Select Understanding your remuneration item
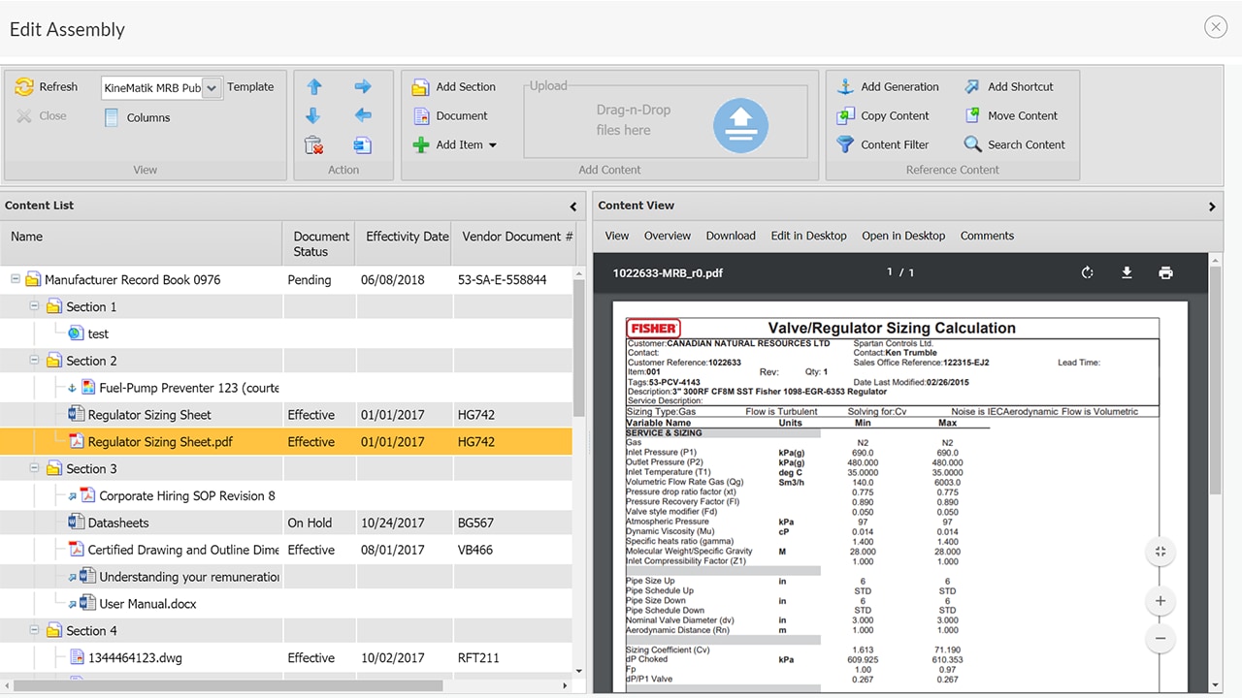The width and height of the screenshot is (1242, 698). [189, 577]
